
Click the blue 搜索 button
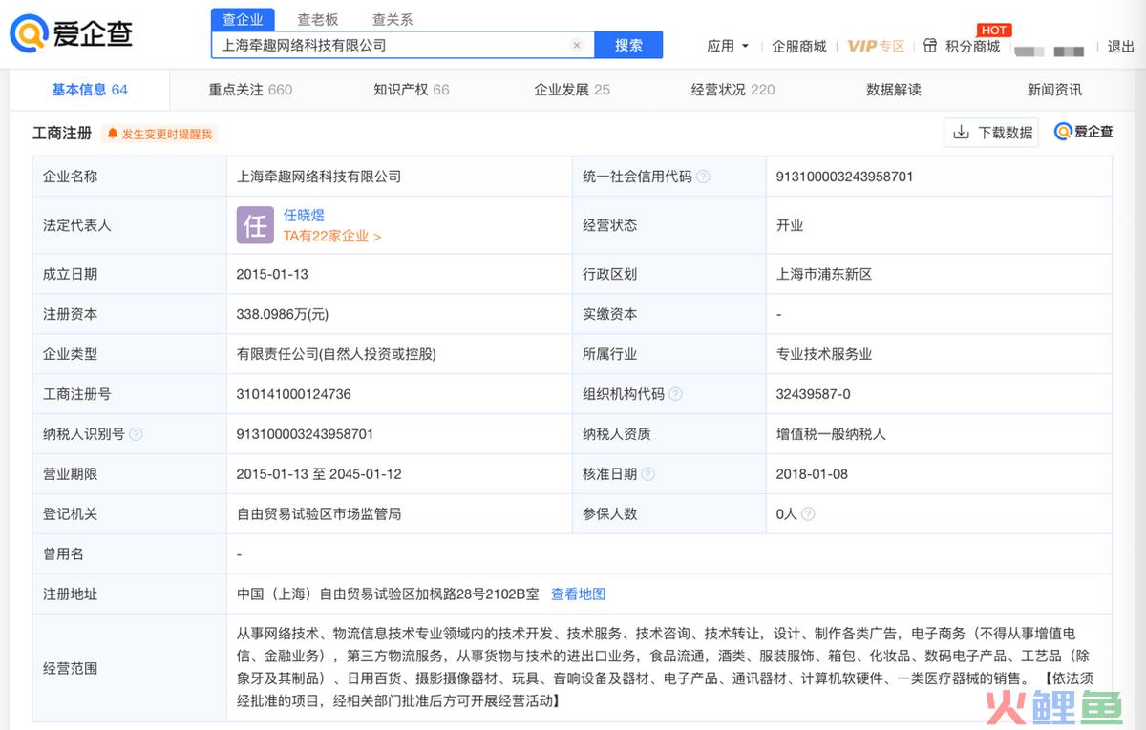tap(628, 45)
